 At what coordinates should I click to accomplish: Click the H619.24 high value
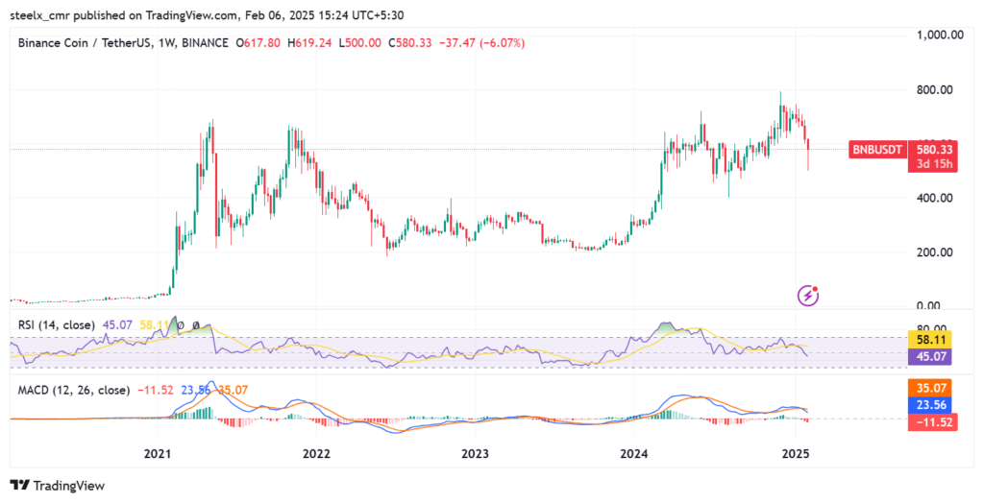coord(309,43)
